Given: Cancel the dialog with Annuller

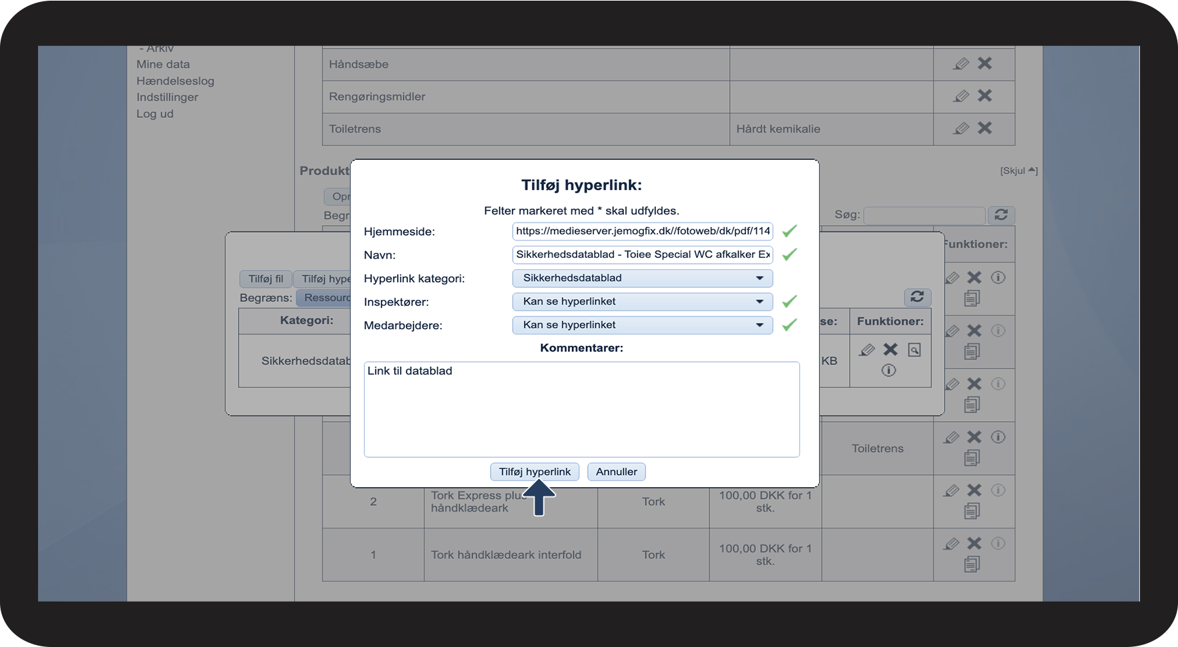Looking at the screenshot, I should pos(616,472).
